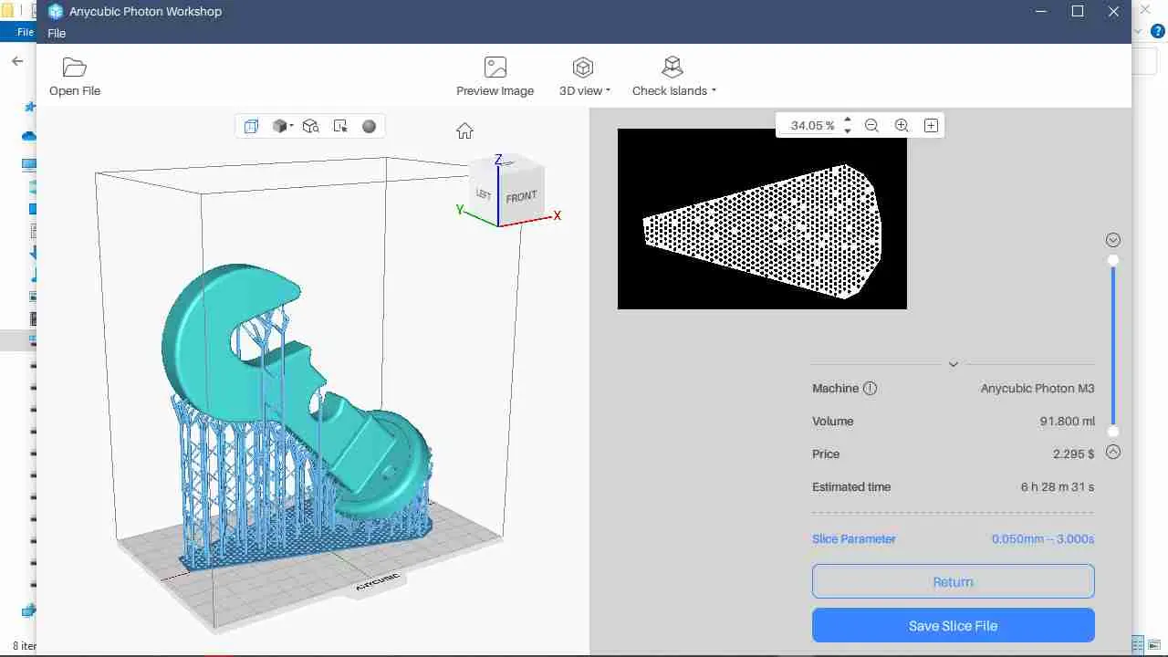Image resolution: width=1168 pixels, height=657 pixels.
Task: Expand the Check Islands dropdown
Action: point(673,77)
